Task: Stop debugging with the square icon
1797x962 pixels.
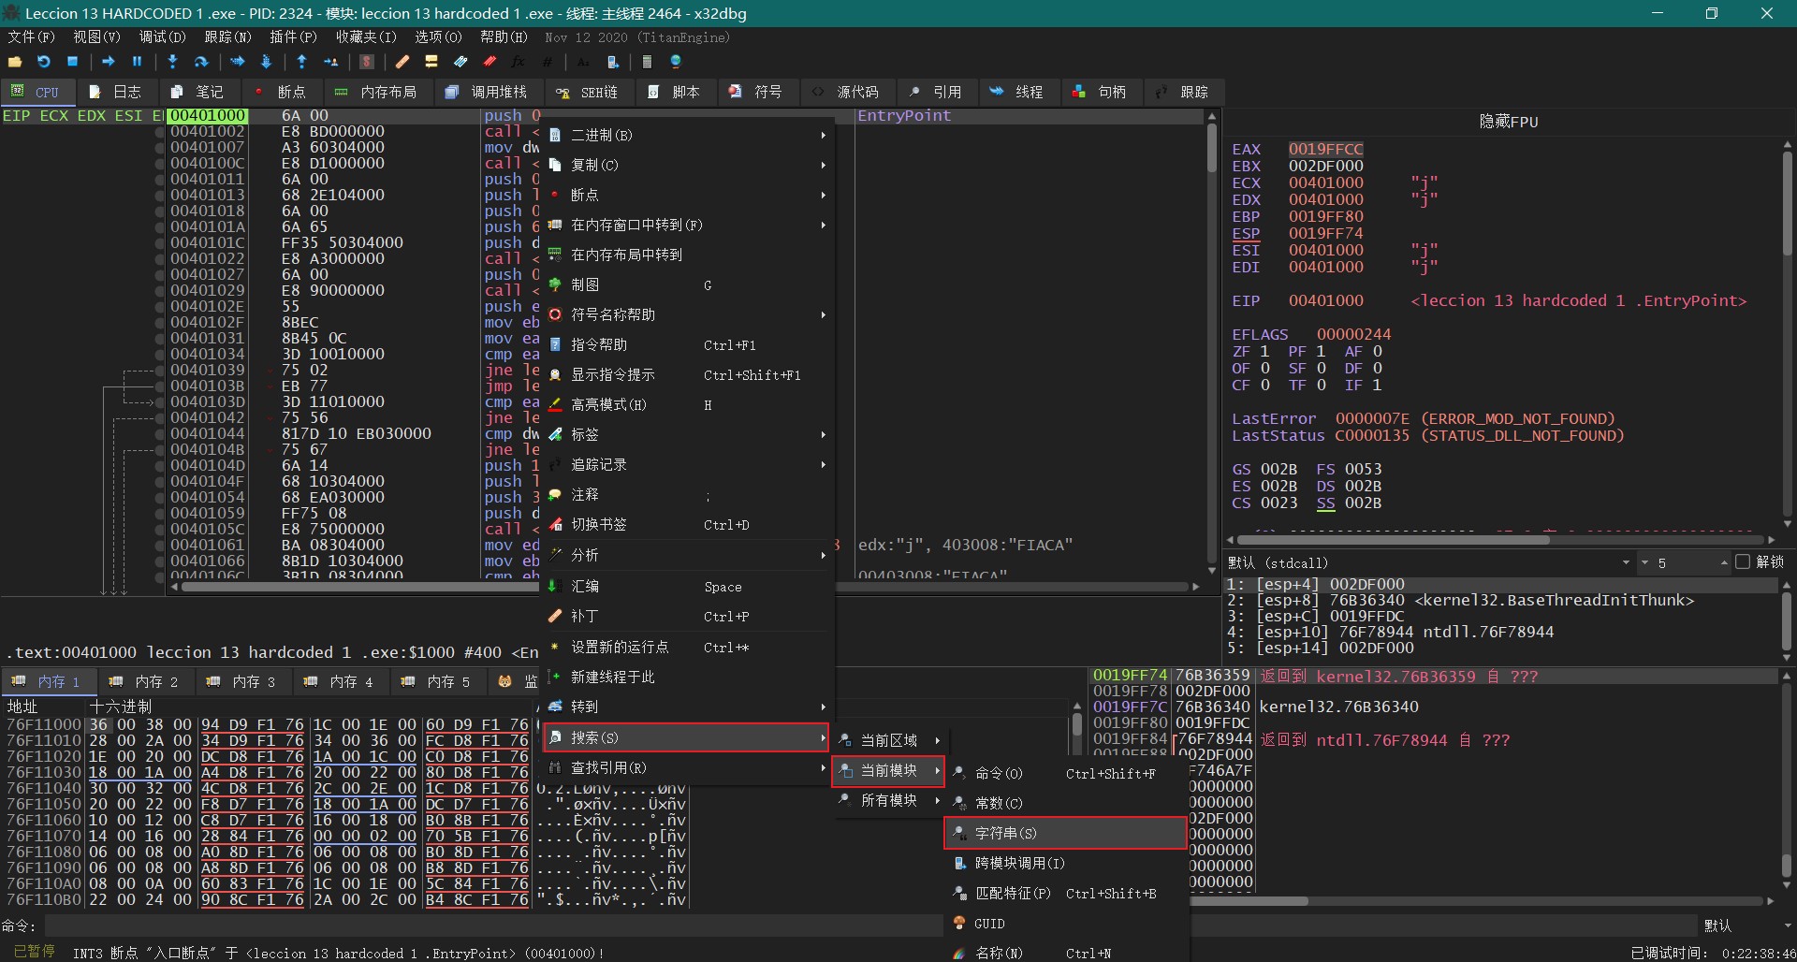Action: pos(73,62)
